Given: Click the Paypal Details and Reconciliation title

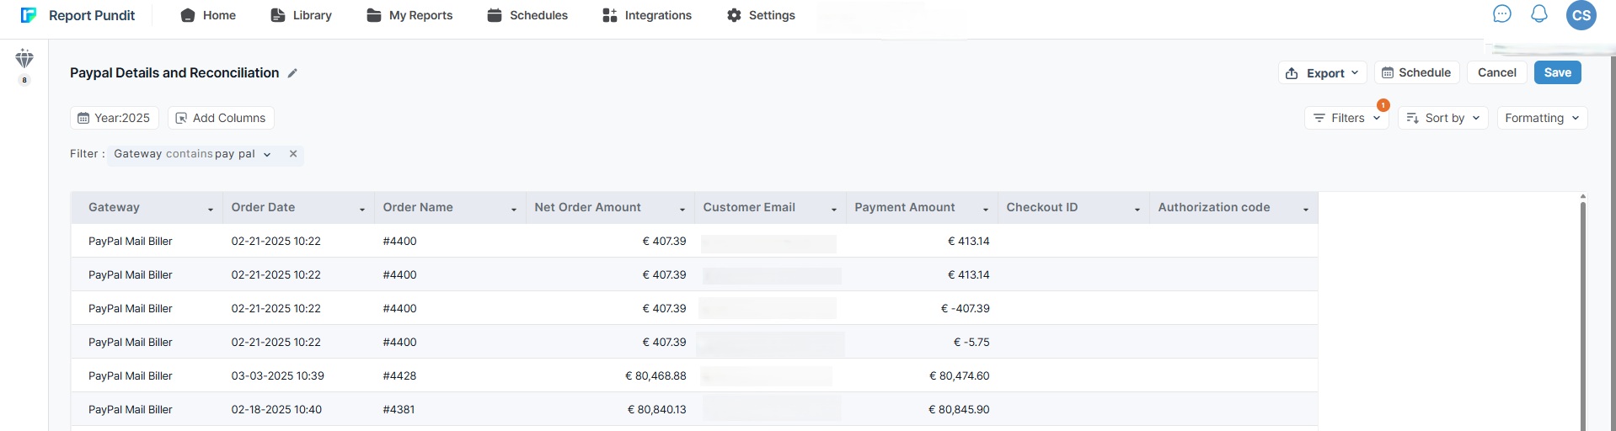Looking at the screenshot, I should coord(174,72).
